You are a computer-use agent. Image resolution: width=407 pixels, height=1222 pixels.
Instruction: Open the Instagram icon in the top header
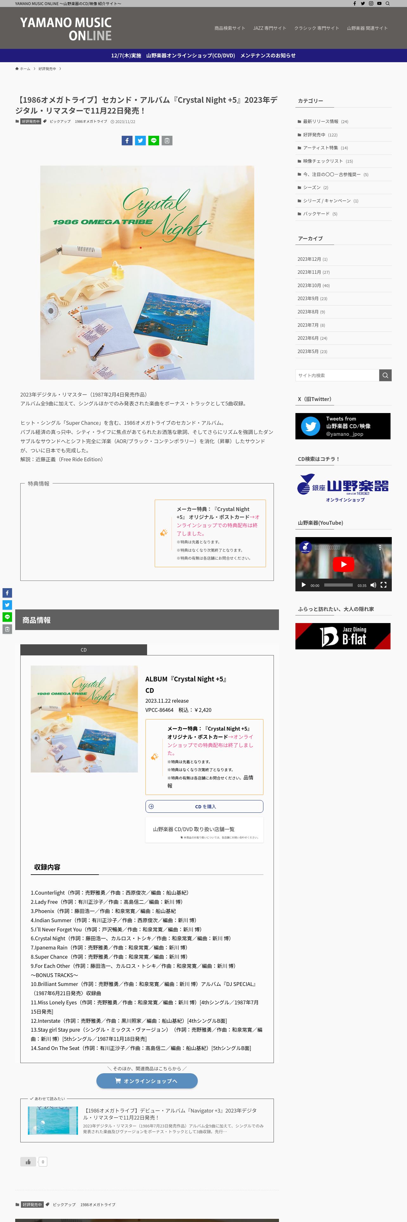click(371, 3)
